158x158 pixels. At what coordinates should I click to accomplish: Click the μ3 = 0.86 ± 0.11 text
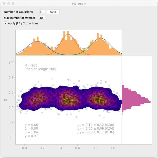tap(96, 132)
